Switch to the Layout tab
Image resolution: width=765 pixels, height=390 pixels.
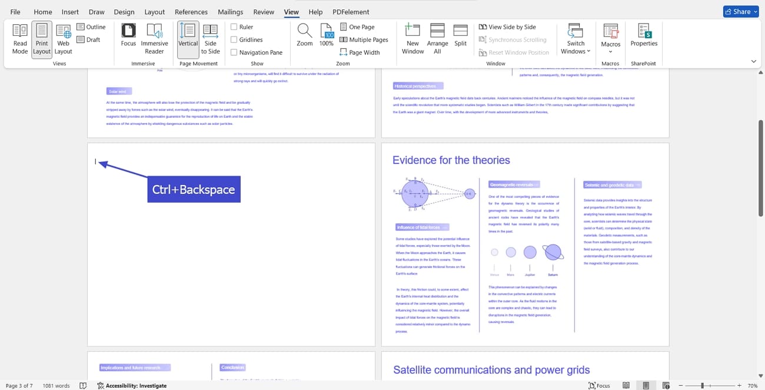[x=155, y=12]
